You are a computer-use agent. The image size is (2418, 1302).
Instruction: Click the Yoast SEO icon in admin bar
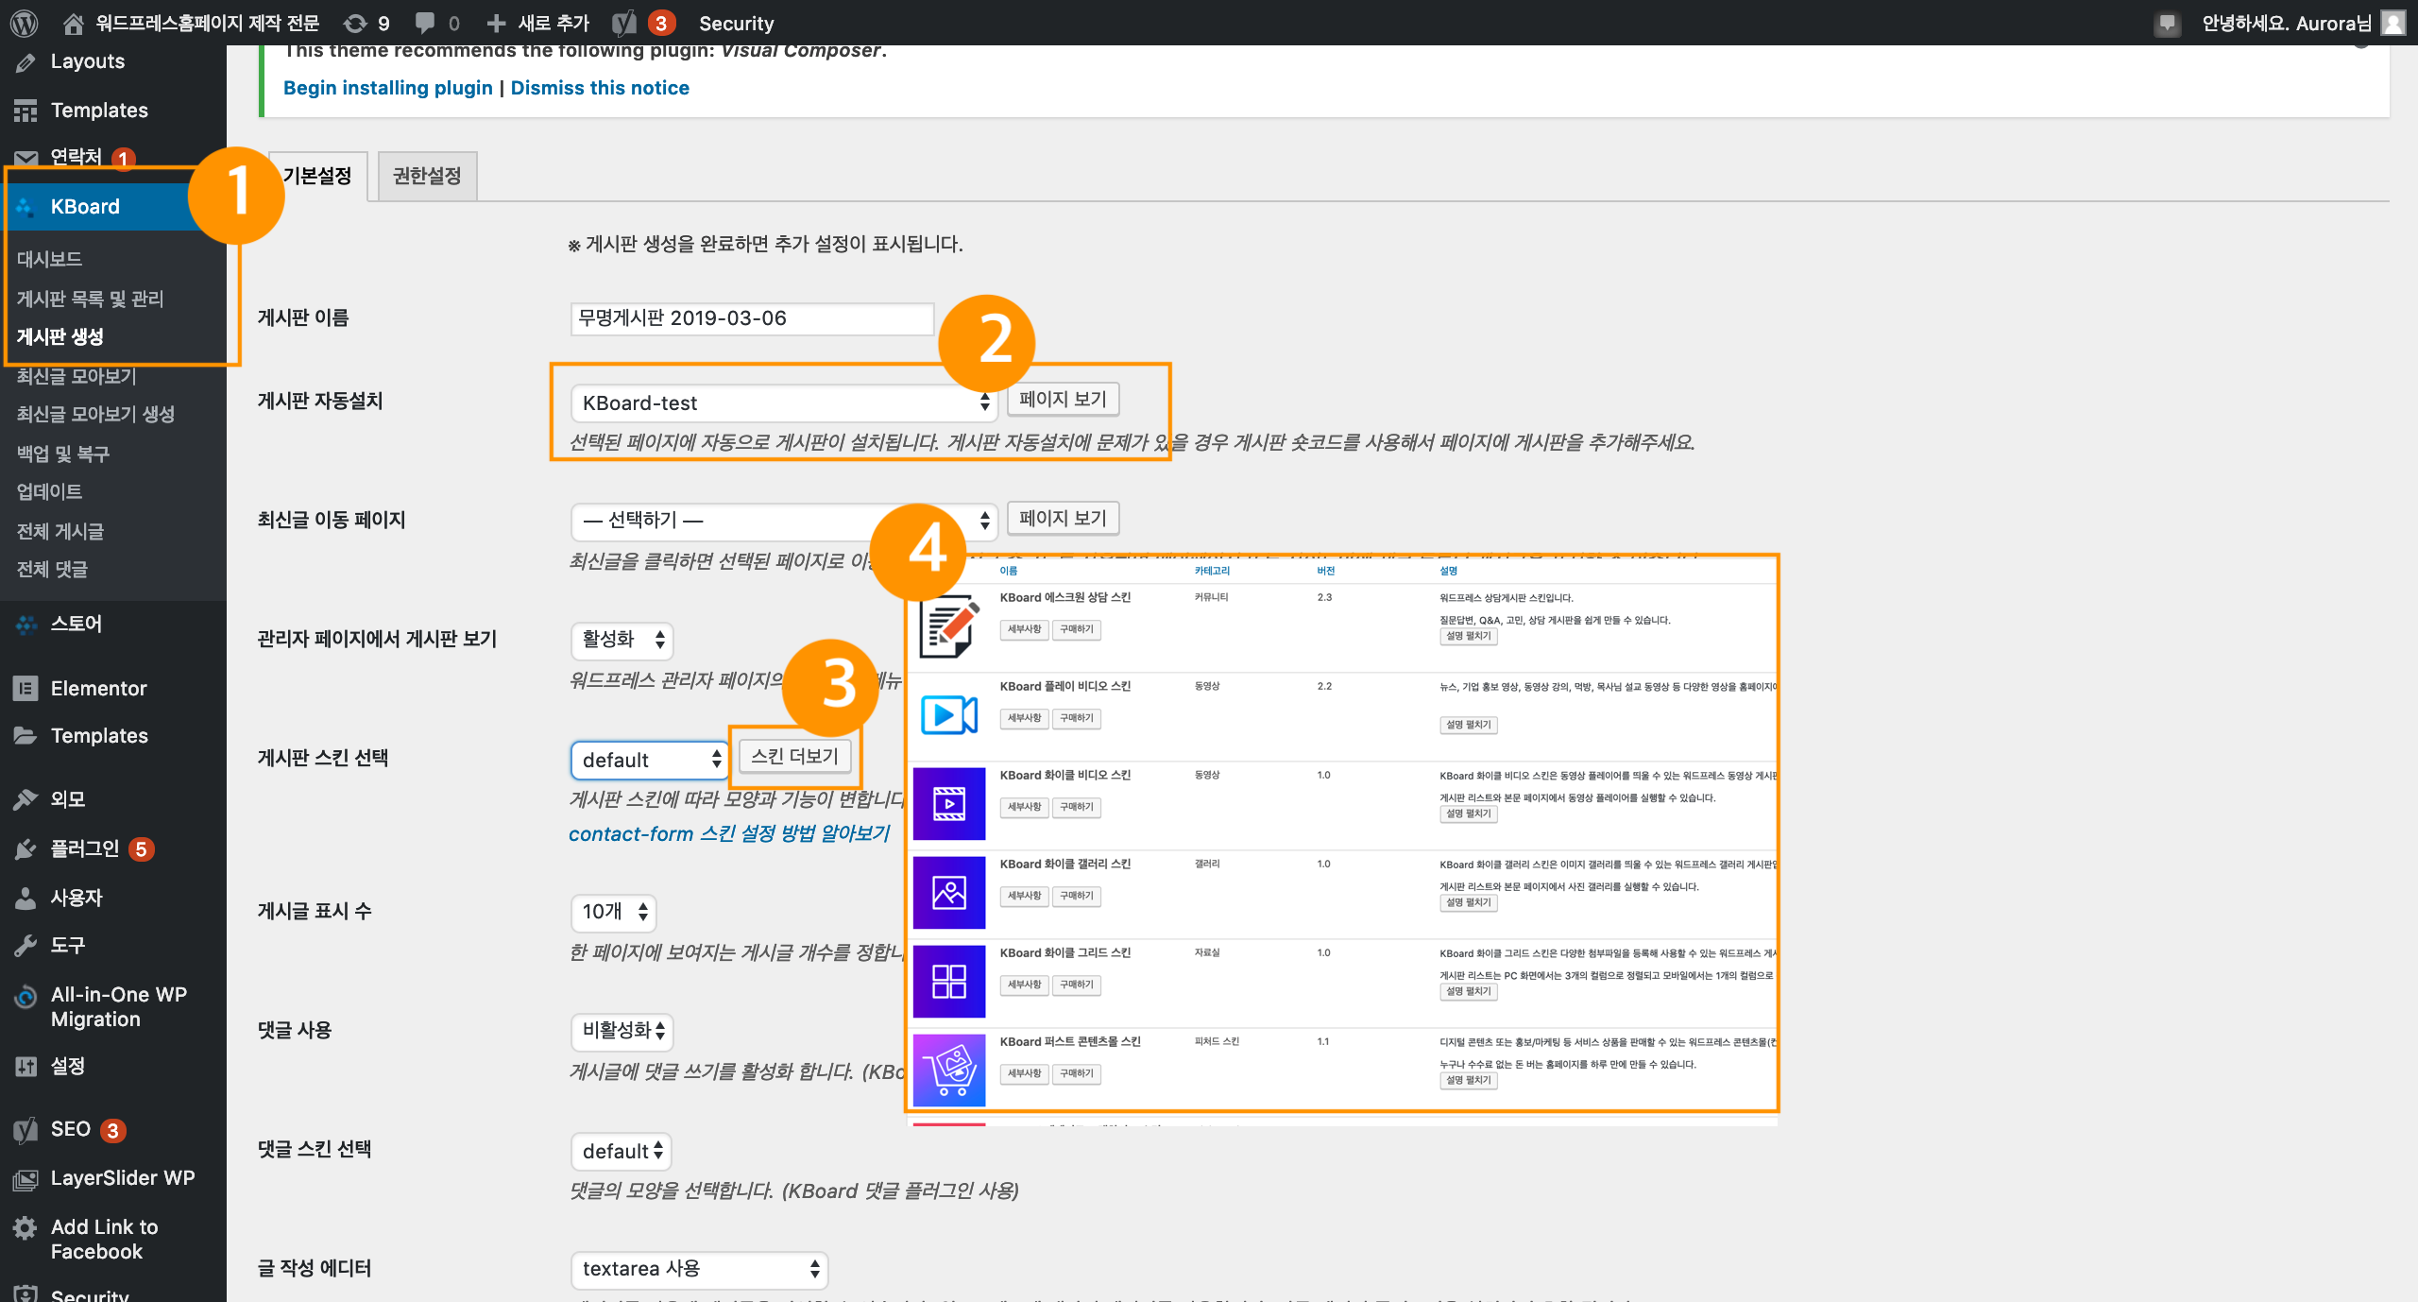624,23
